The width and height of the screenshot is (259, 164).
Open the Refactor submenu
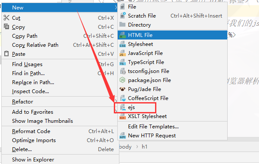pos(59,102)
